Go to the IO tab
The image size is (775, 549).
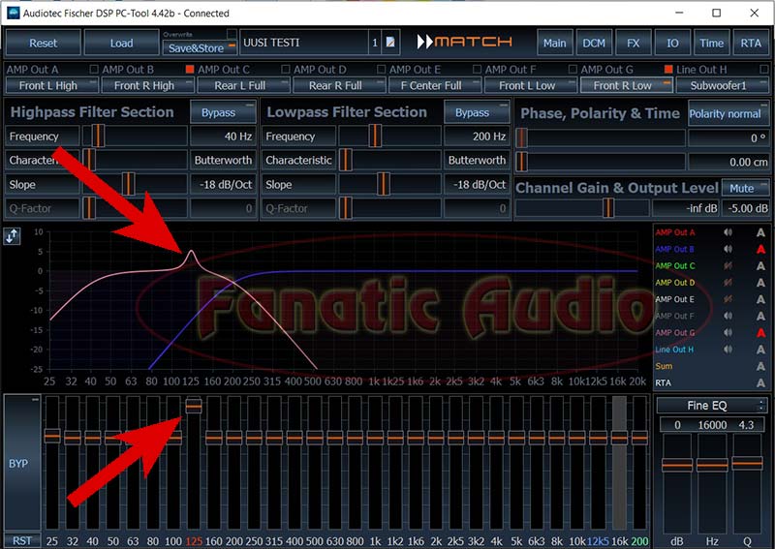[672, 43]
